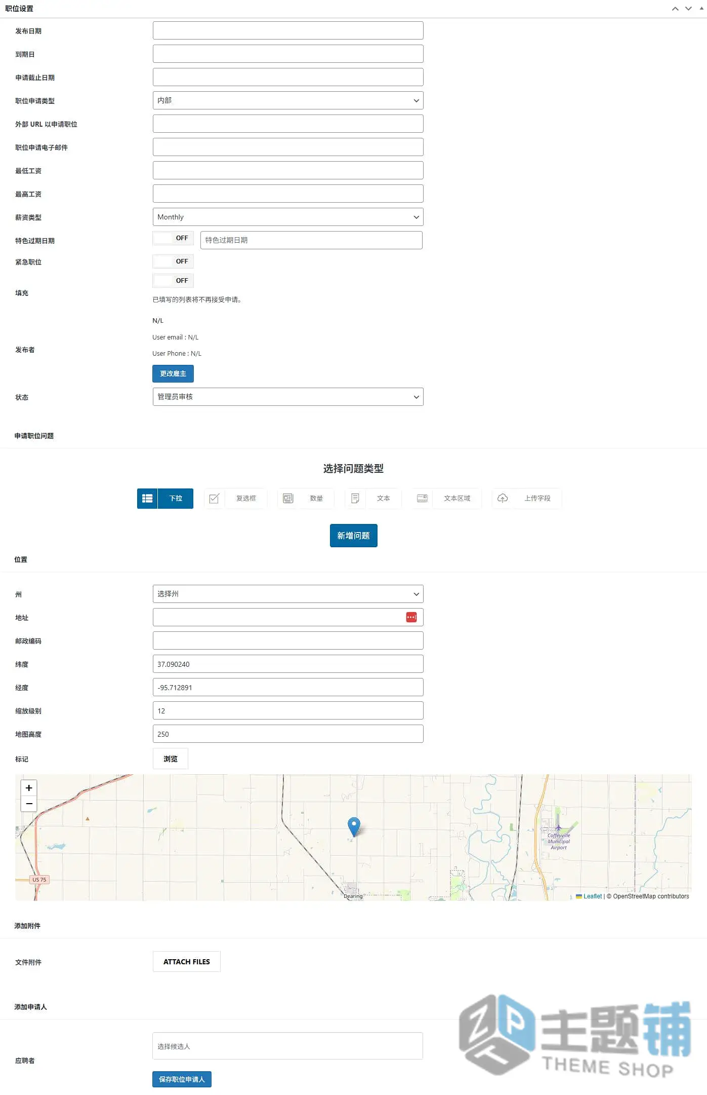
Task: Click the 纬度 field showing 37.090240
Action: click(x=288, y=664)
